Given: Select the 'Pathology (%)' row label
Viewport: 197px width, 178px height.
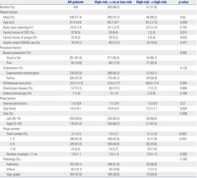Looking at the screenshot, I should (12, 159).
